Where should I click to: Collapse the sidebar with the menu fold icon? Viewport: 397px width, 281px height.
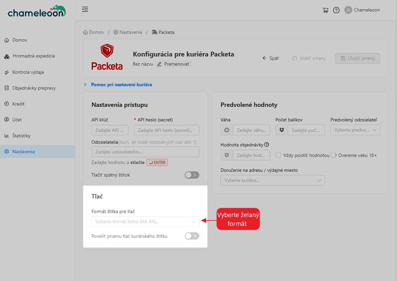pos(85,9)
